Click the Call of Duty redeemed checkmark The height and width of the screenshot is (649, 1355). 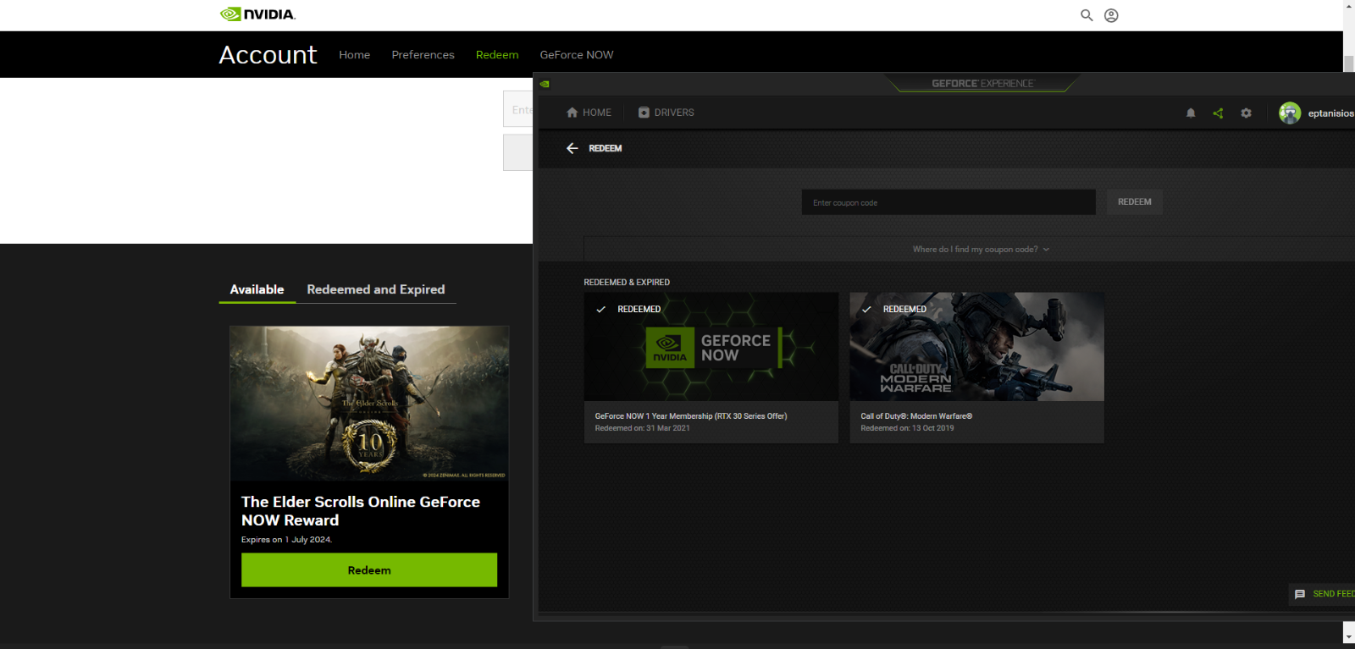pos(866,310)
